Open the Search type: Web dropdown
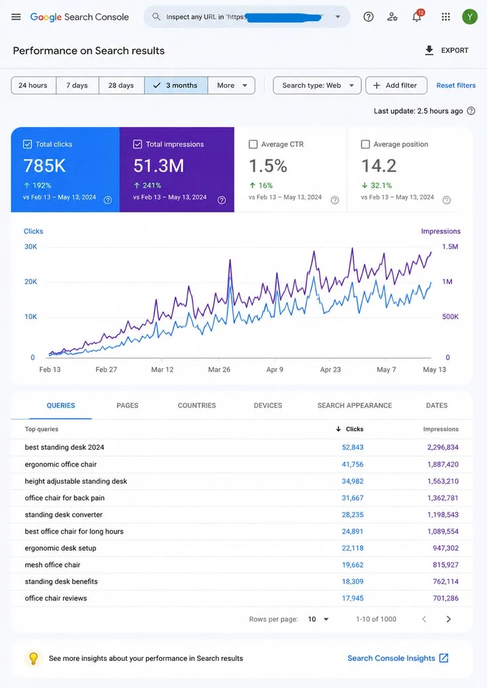The width and height of the screenshot is (487, 688). [x=317, y=85]
